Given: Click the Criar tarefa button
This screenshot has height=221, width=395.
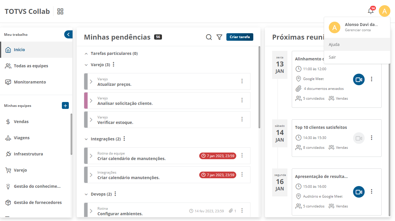Looking at the screenshot, I should 240,37.
